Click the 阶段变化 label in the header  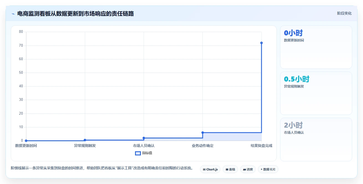tap(344, 13)
